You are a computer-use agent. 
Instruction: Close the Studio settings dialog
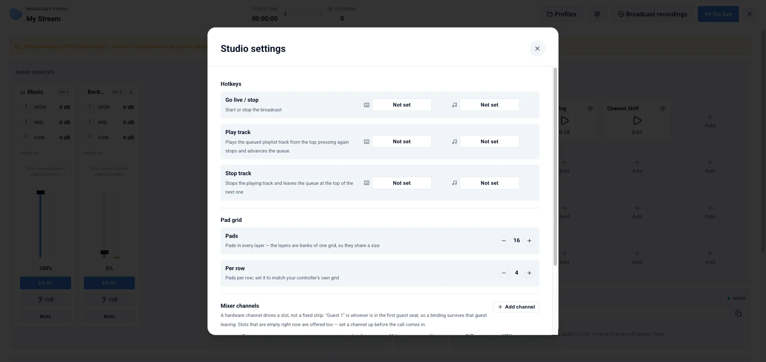tap(537, 49)
